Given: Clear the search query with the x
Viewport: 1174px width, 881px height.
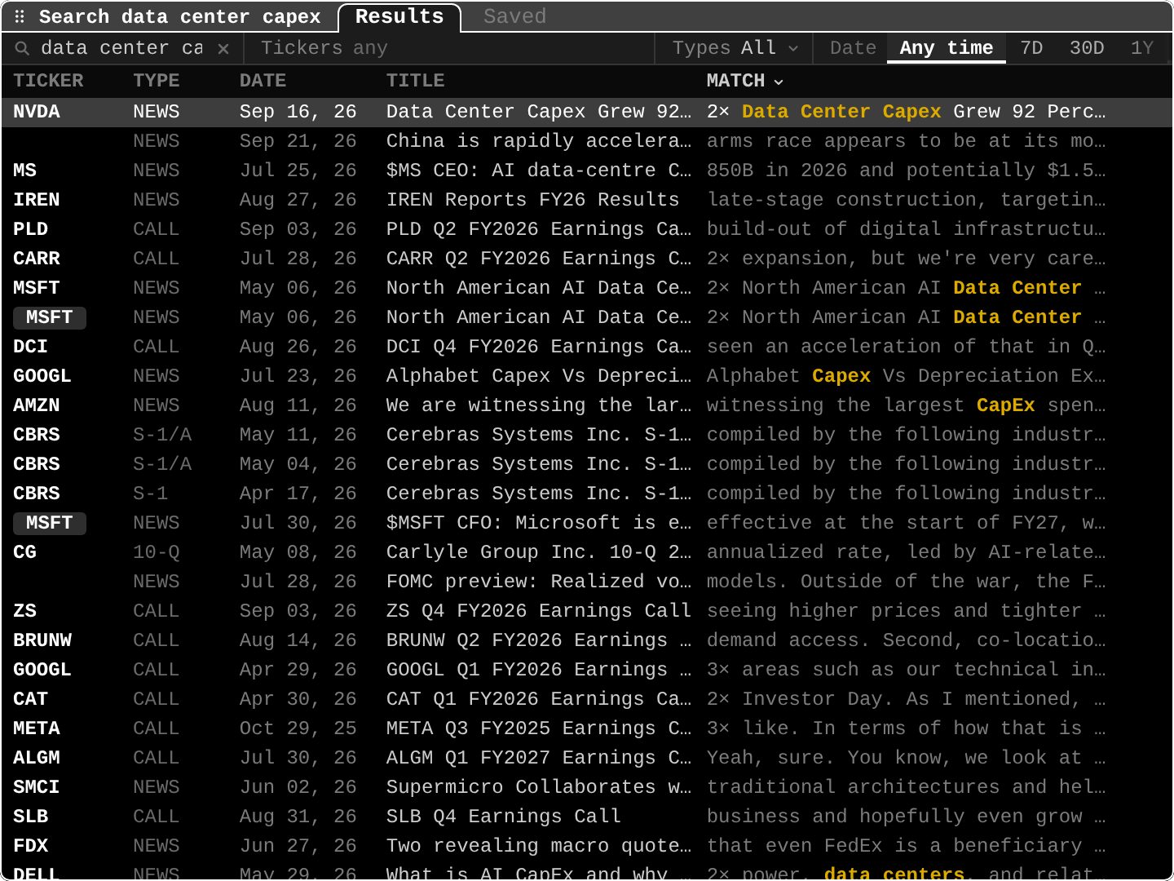Looking at the screenshot, I should [223, 49].
